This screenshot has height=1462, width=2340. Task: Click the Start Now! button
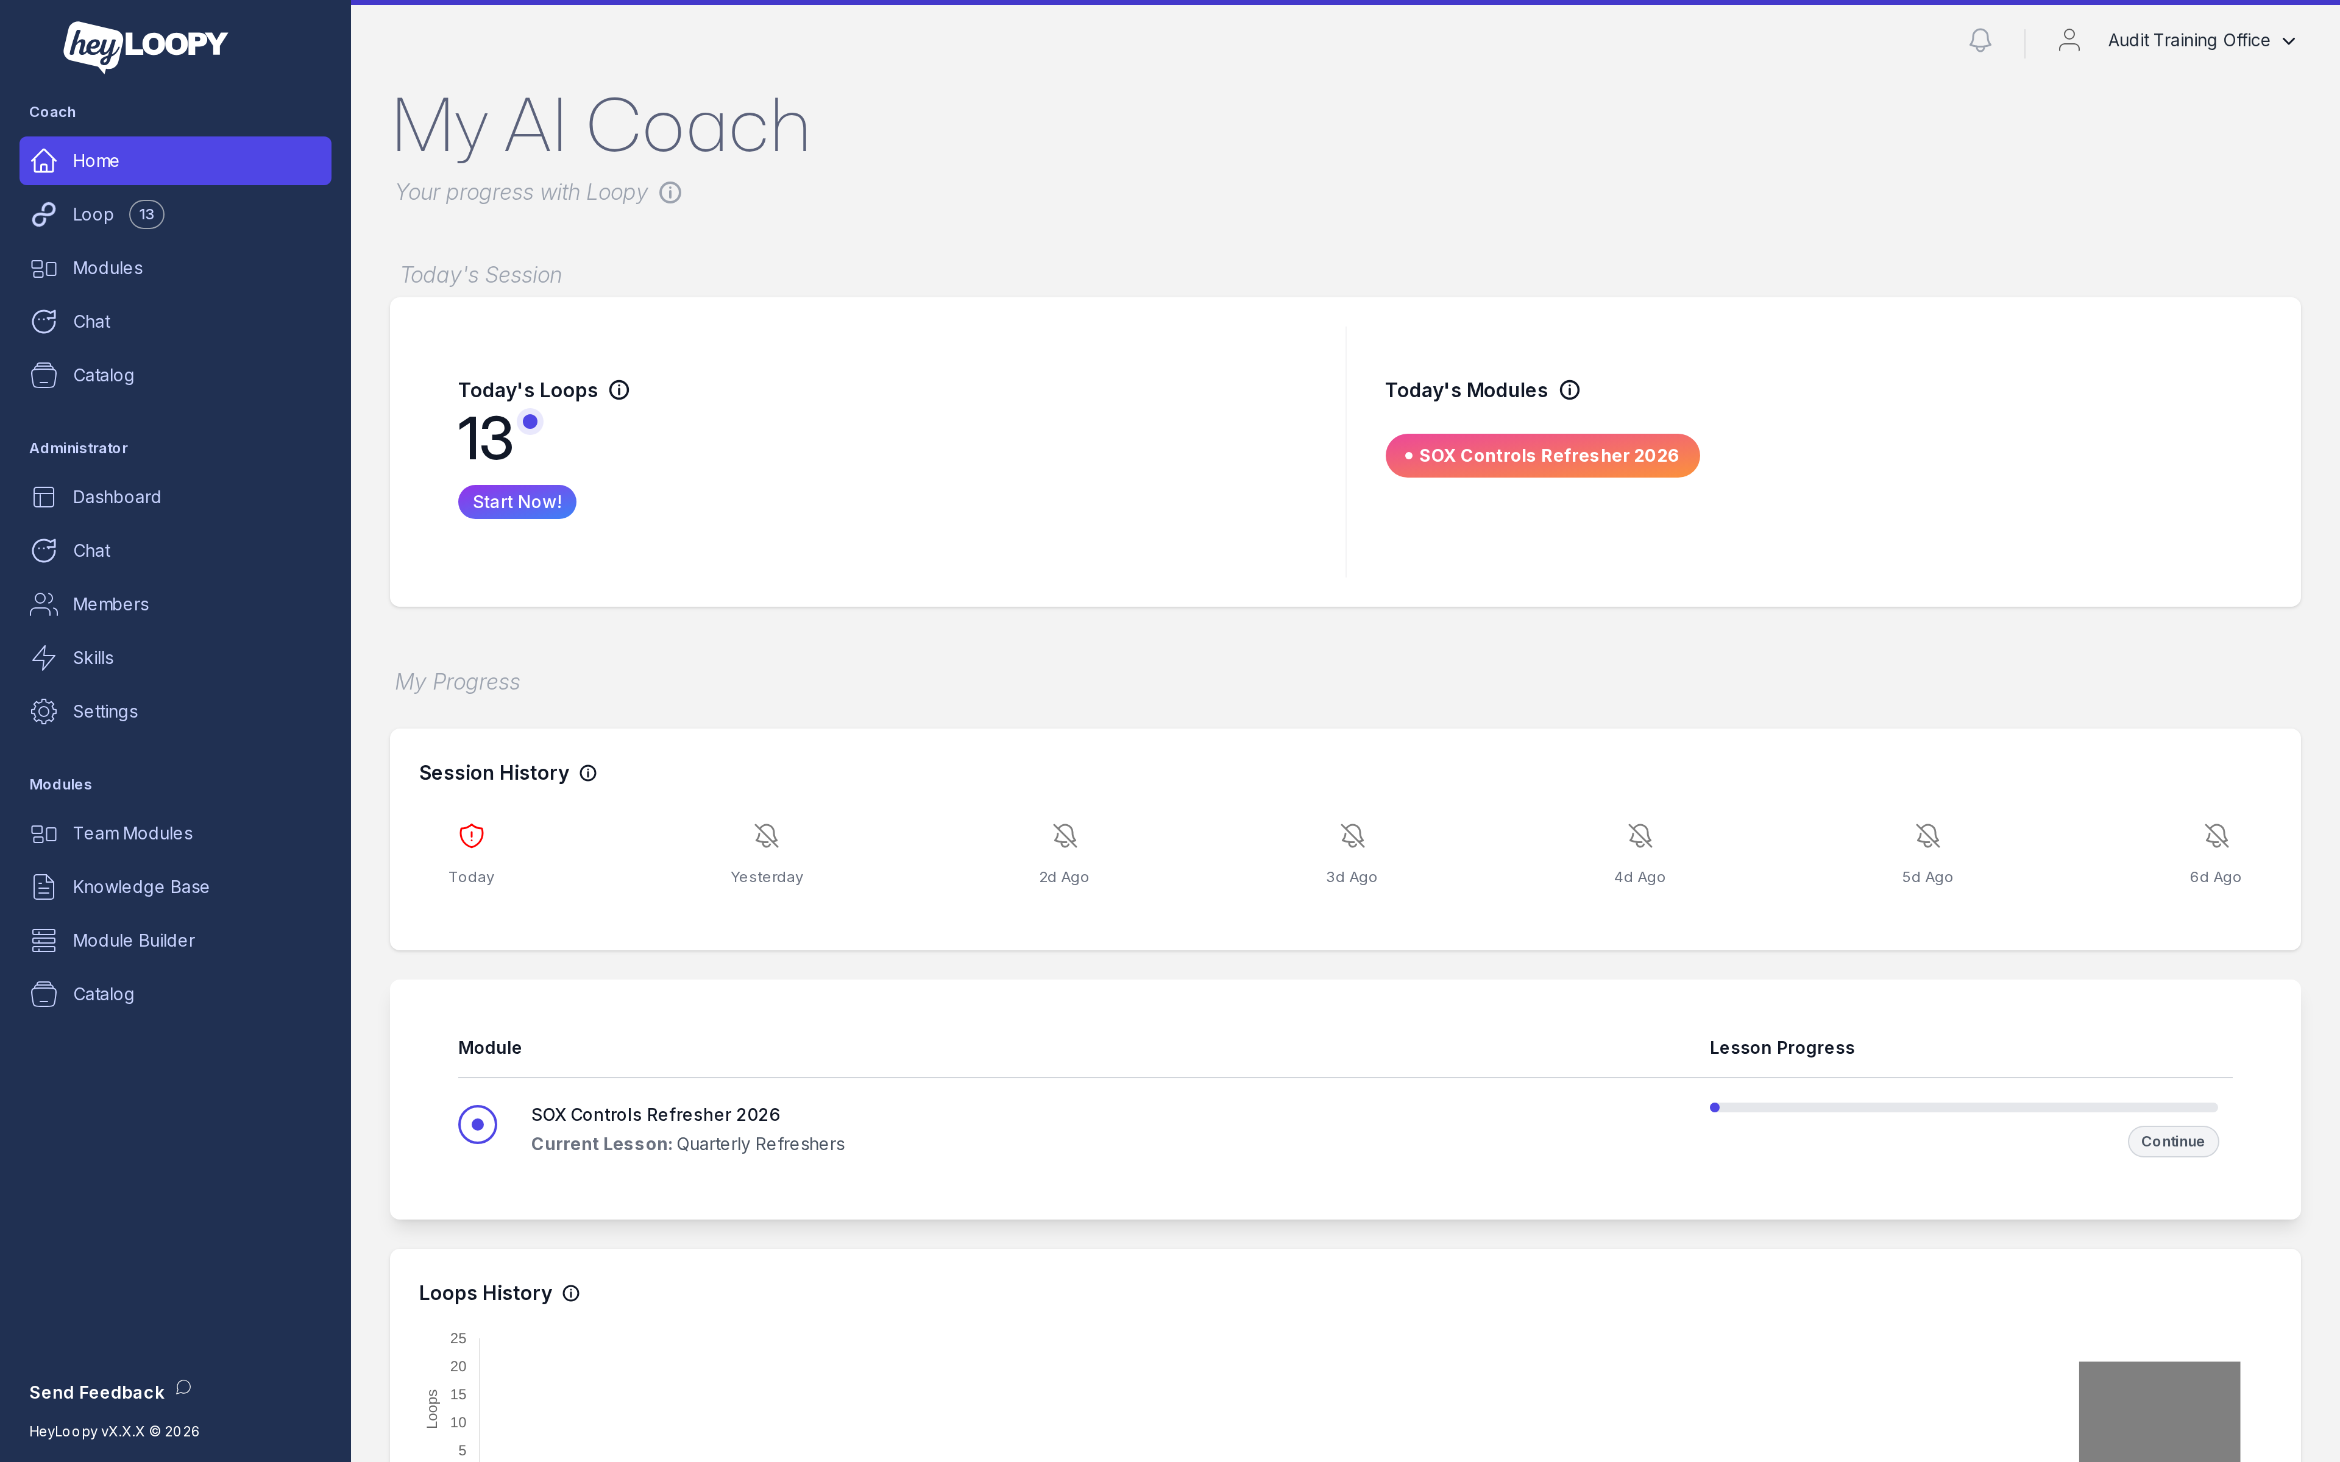(x=517, y=502)
